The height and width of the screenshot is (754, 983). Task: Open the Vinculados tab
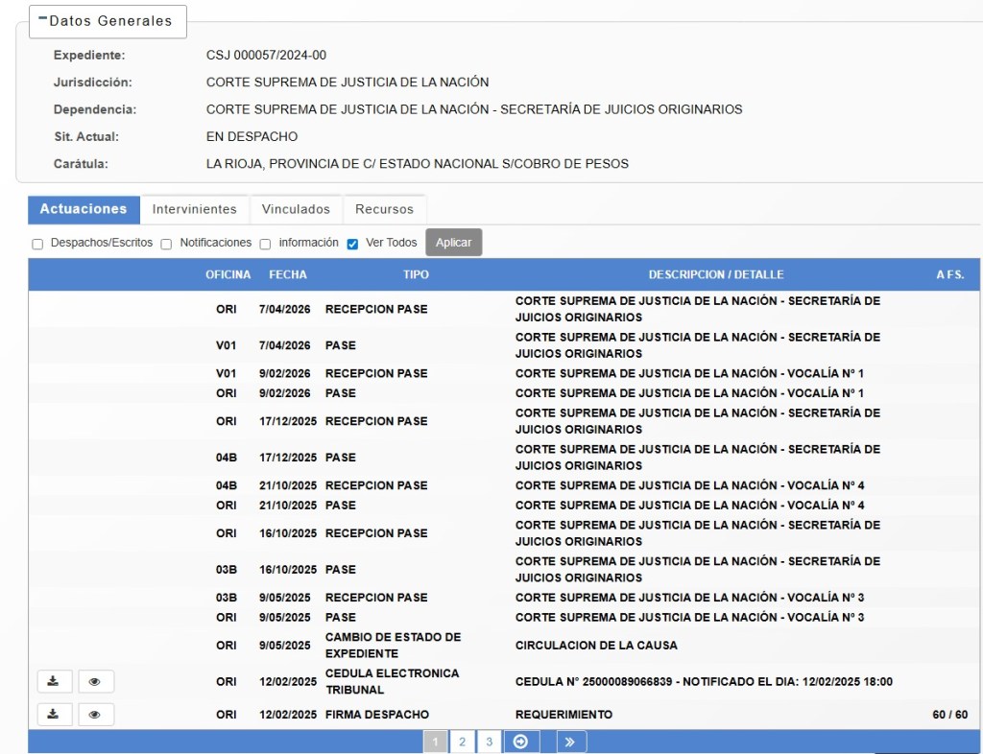pyautogui.click(x=296, y=209)
